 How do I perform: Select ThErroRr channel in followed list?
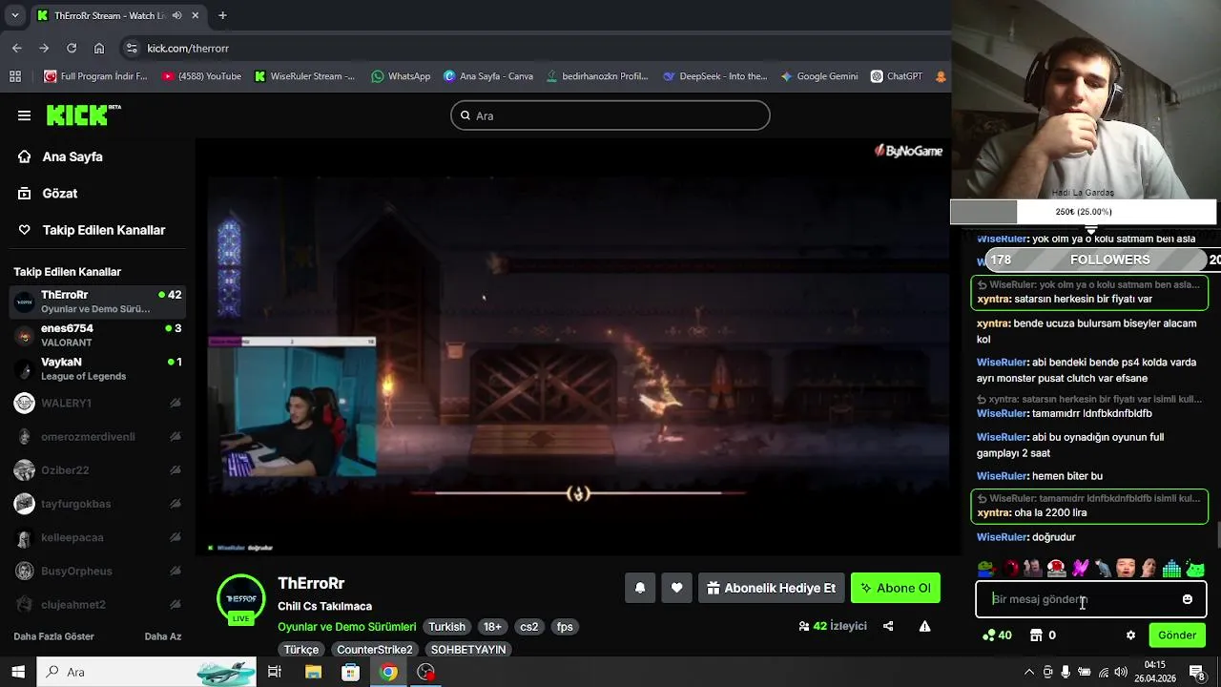pos(97,302)
